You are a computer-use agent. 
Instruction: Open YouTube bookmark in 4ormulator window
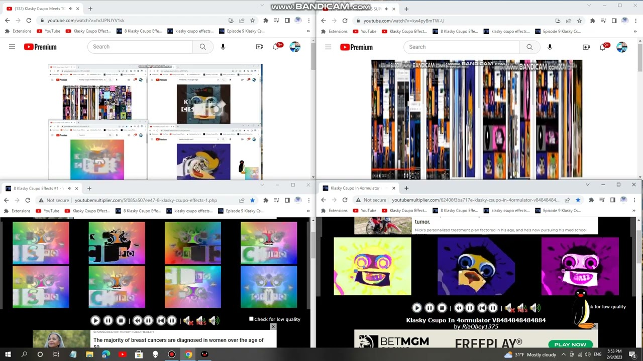click(364, 211)
